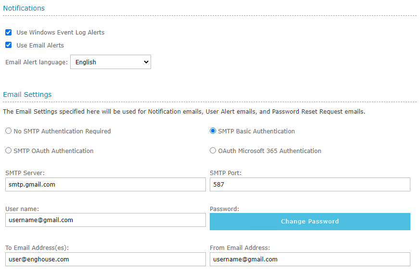Click the Notifications section heading

click(x=24, y=8)
